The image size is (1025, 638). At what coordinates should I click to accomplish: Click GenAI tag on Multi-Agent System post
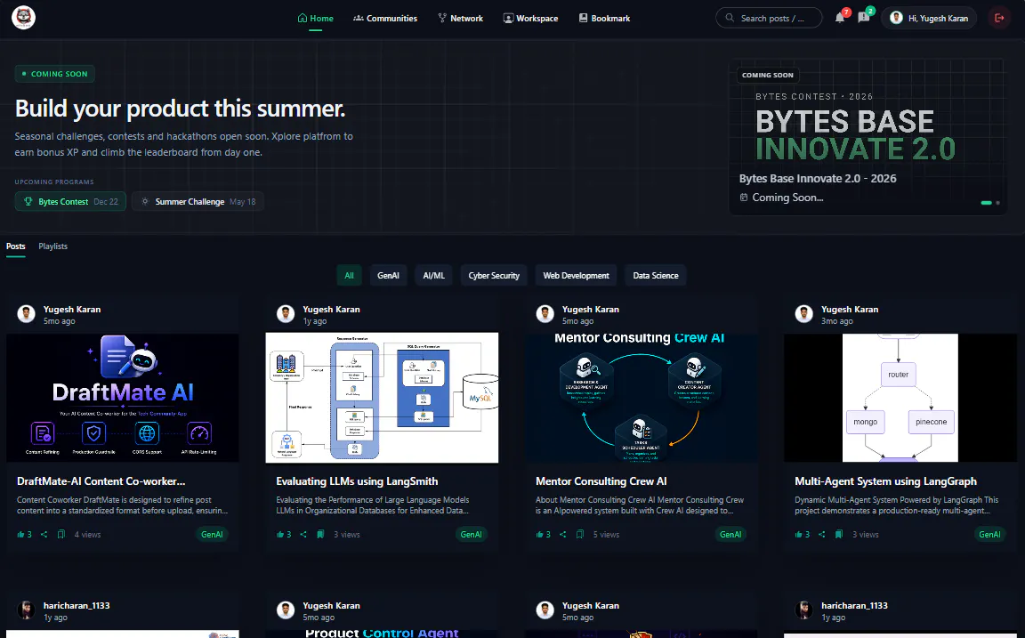(x=989, y=535)
